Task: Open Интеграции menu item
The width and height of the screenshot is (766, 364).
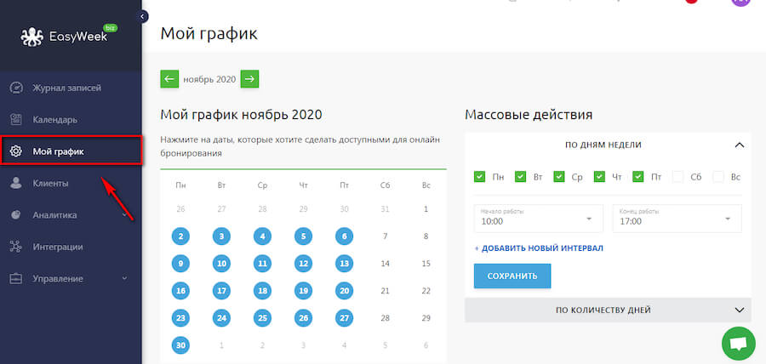Action: click(x=58, y=247)
